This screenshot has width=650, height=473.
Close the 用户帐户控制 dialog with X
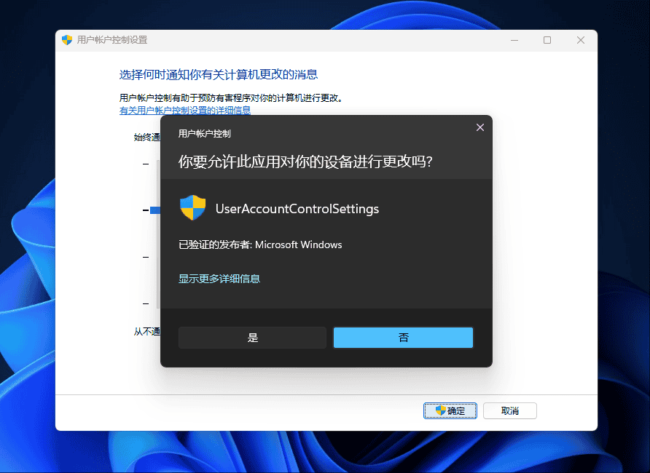480,127
